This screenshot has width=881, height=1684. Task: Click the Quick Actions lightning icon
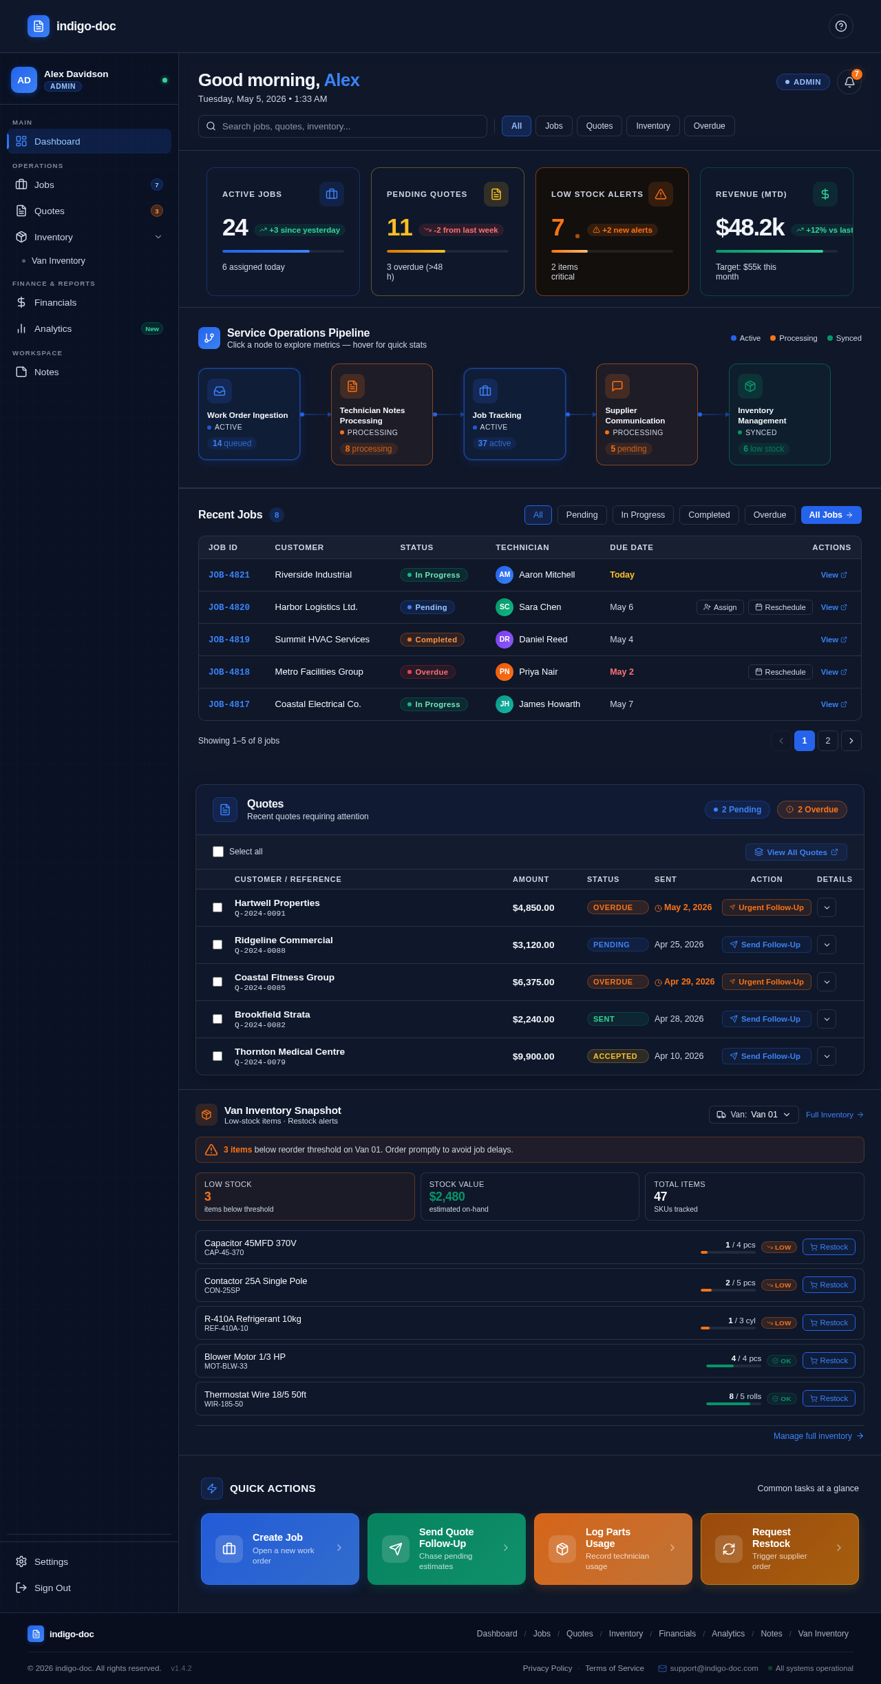[x=212, y=1488]
